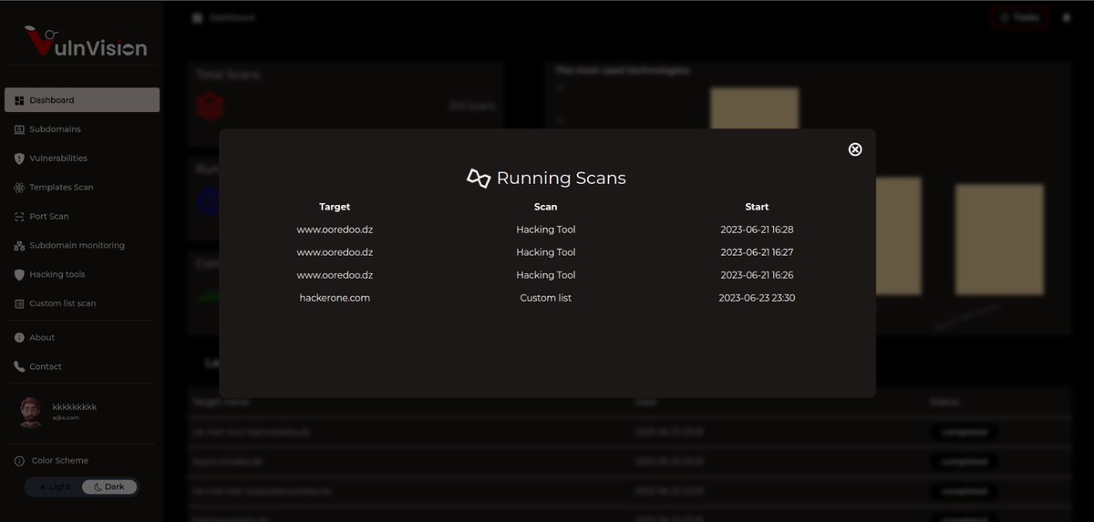The height and width of the screenshot is (522, 1094).
Task: Click start time 2023-06-21 16:26
Action: [x=757, y=275]
